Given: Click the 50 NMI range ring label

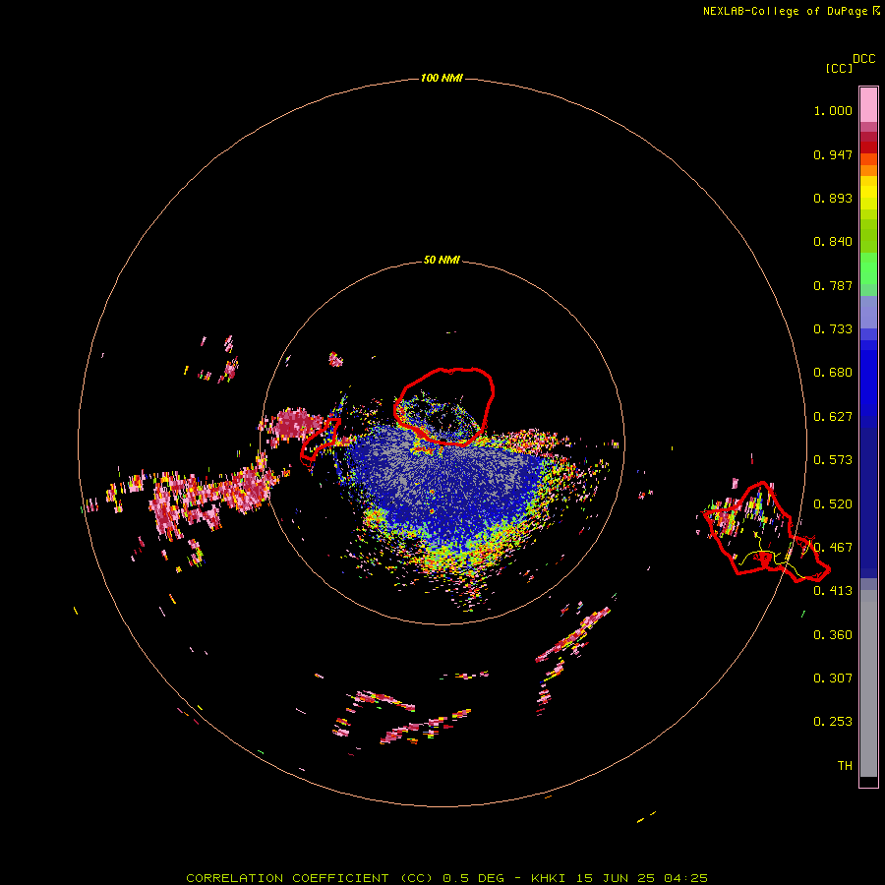Looking at the screenshot, I should (442, 260).
